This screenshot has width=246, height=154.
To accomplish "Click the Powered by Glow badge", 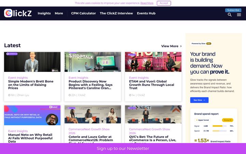I will 202,43.
